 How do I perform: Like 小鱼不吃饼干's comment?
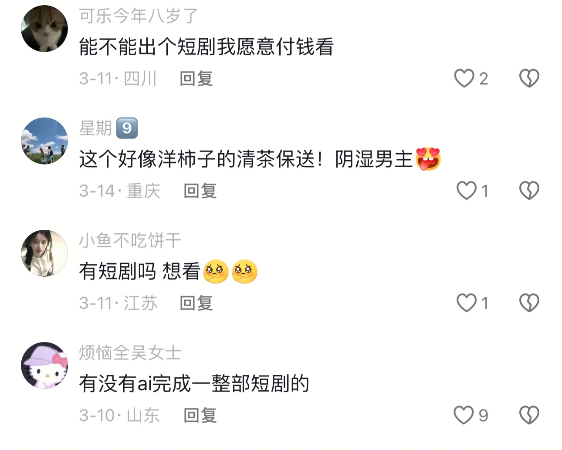[467, 303]
